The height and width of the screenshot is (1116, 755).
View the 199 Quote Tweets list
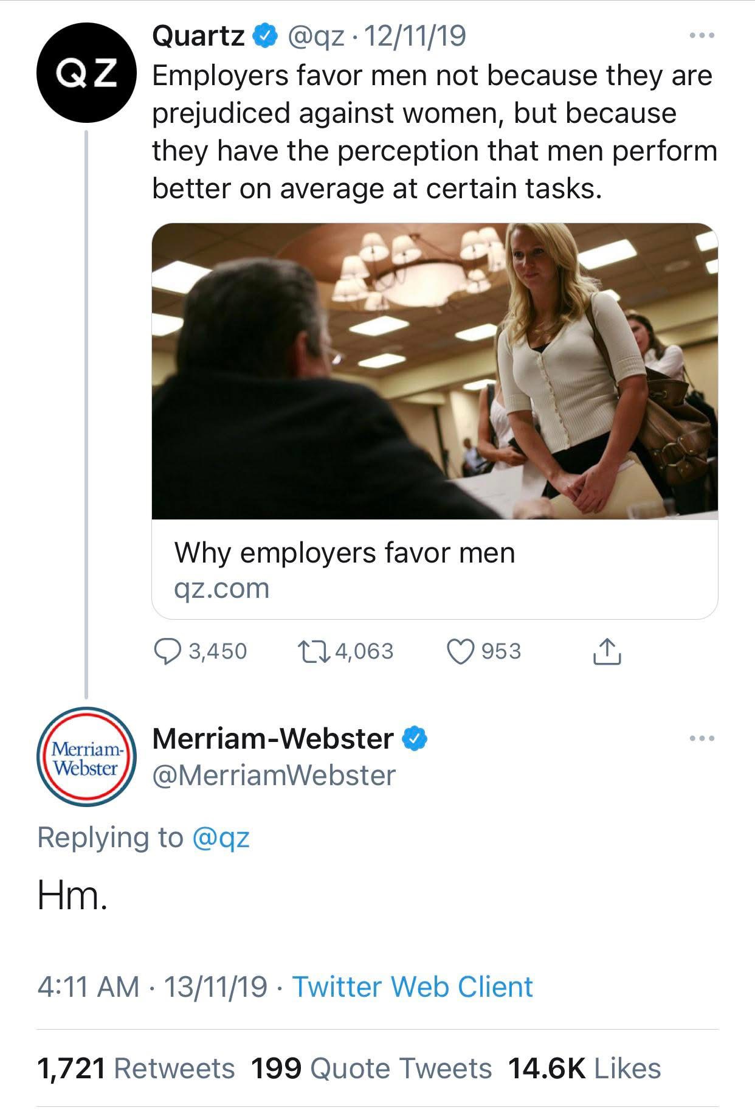coord(371,1069)
